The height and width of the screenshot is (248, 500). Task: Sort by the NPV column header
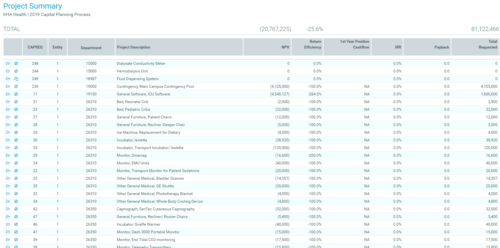[x=267, y=47]
